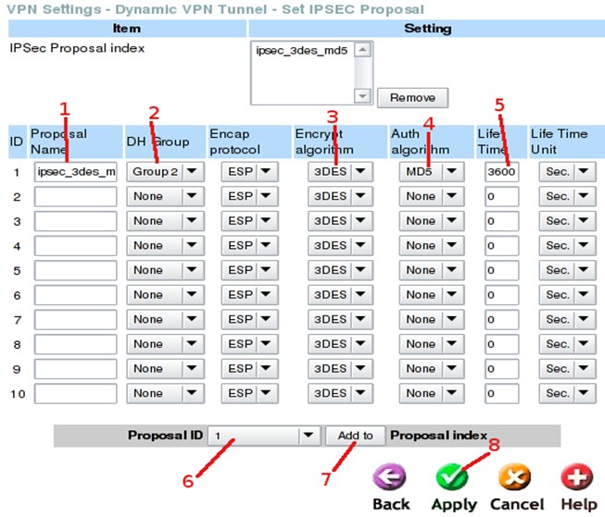Click the red Help plus icon

(x=575, y=476)
